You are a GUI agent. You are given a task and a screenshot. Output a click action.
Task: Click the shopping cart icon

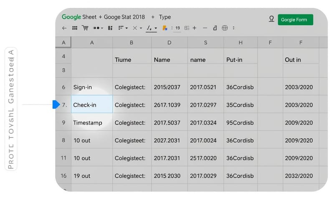point(85,28)
